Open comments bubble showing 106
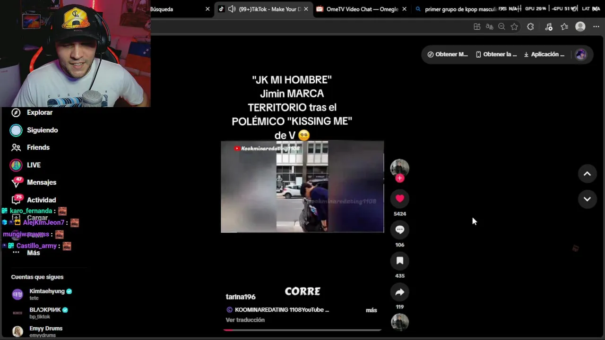605x340 pixels. (x=400, y=229)
